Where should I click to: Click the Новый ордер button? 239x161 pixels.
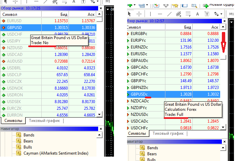click(x=218, y=5)
